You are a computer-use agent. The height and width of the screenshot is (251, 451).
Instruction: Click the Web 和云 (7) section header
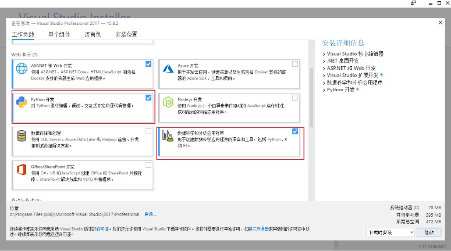24,55
